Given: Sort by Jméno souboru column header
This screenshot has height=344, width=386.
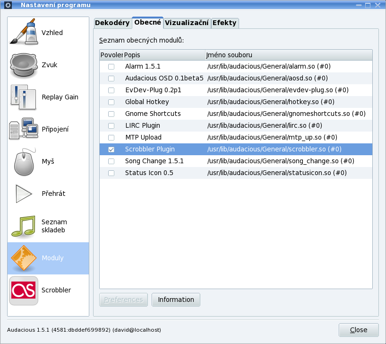Looking at the screenshot, I should coord(289,55).
